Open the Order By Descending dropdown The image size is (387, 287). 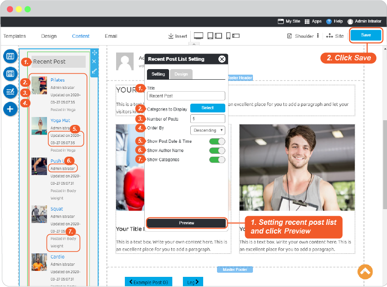[x=208, y=130]
